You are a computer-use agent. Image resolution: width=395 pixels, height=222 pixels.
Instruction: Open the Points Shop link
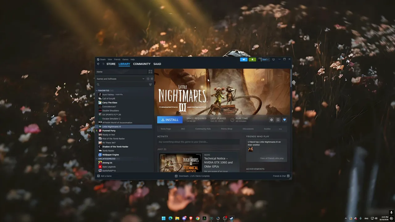pyautogui.click(x=227, y=129)
